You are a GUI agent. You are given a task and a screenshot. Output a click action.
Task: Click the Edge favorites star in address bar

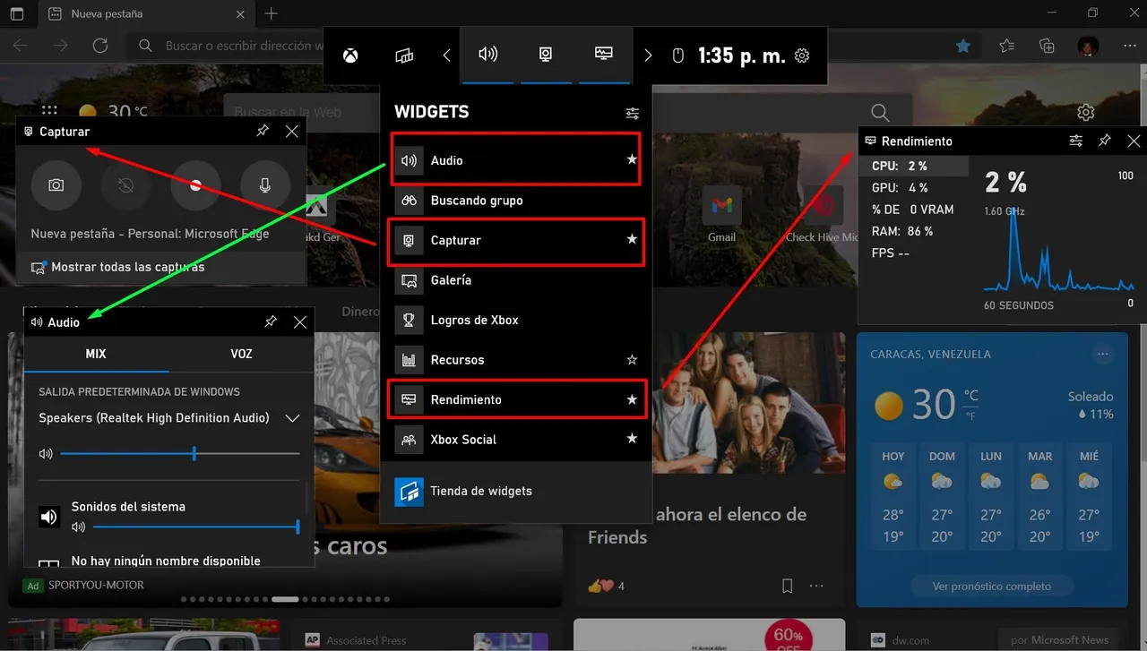(963, 46)
